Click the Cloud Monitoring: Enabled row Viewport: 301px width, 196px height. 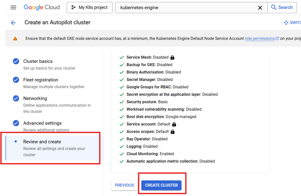pyautogui.click(x=147, y=154)
